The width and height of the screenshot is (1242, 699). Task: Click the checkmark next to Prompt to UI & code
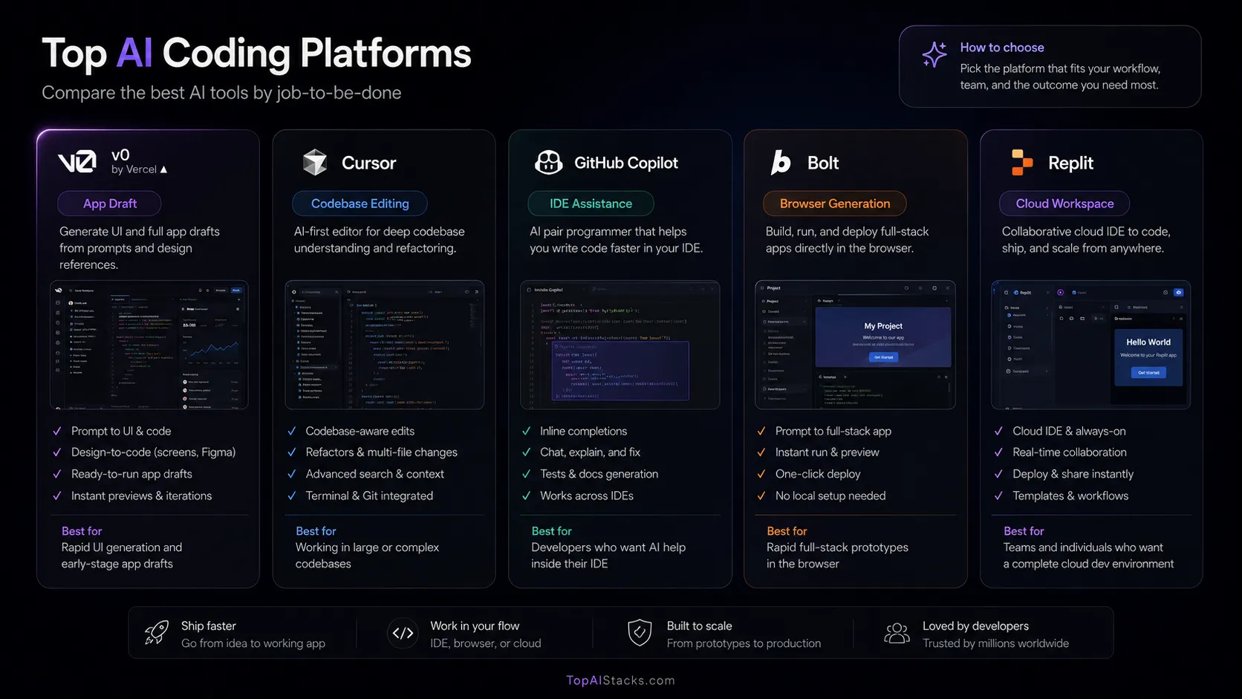57,431
